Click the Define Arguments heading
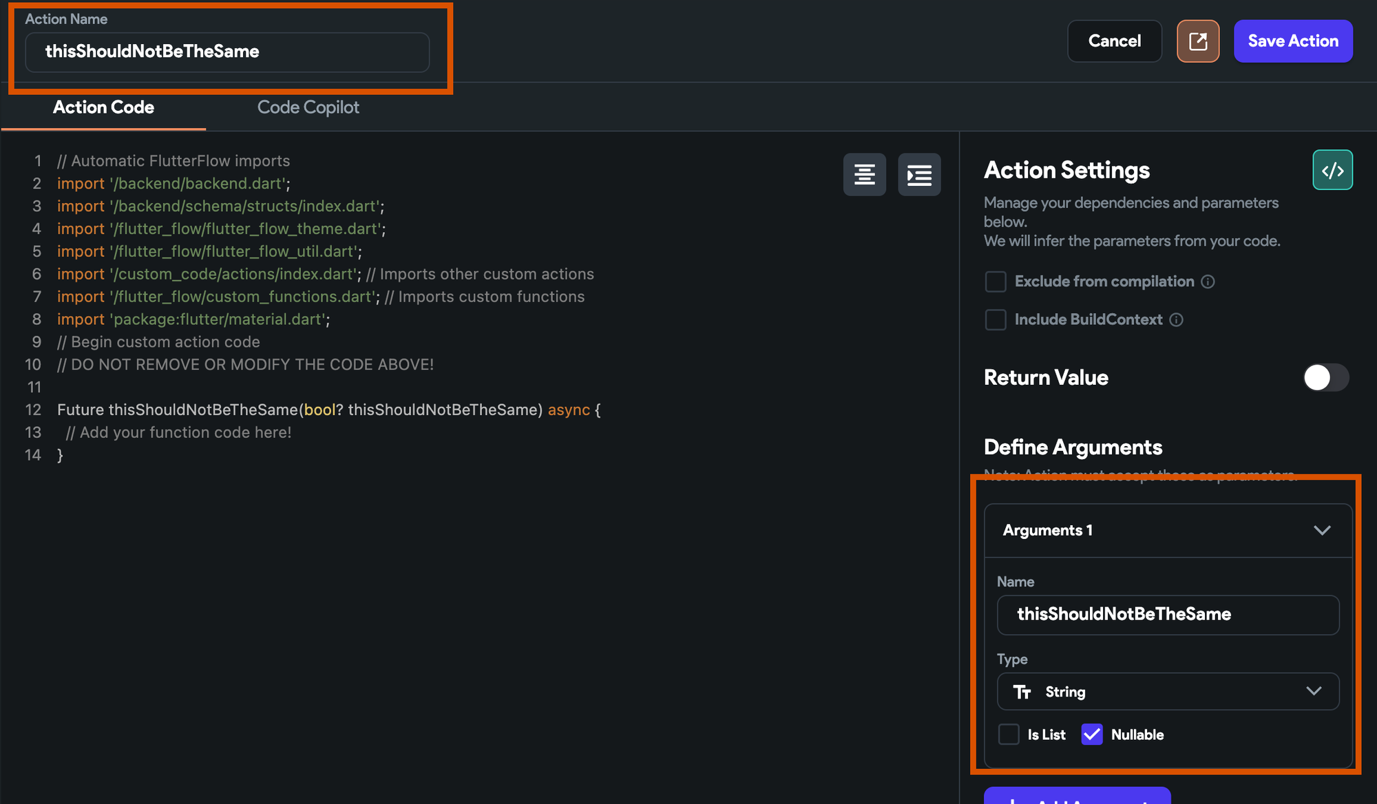The image size is (1377, 804). tap(1073, 447)
